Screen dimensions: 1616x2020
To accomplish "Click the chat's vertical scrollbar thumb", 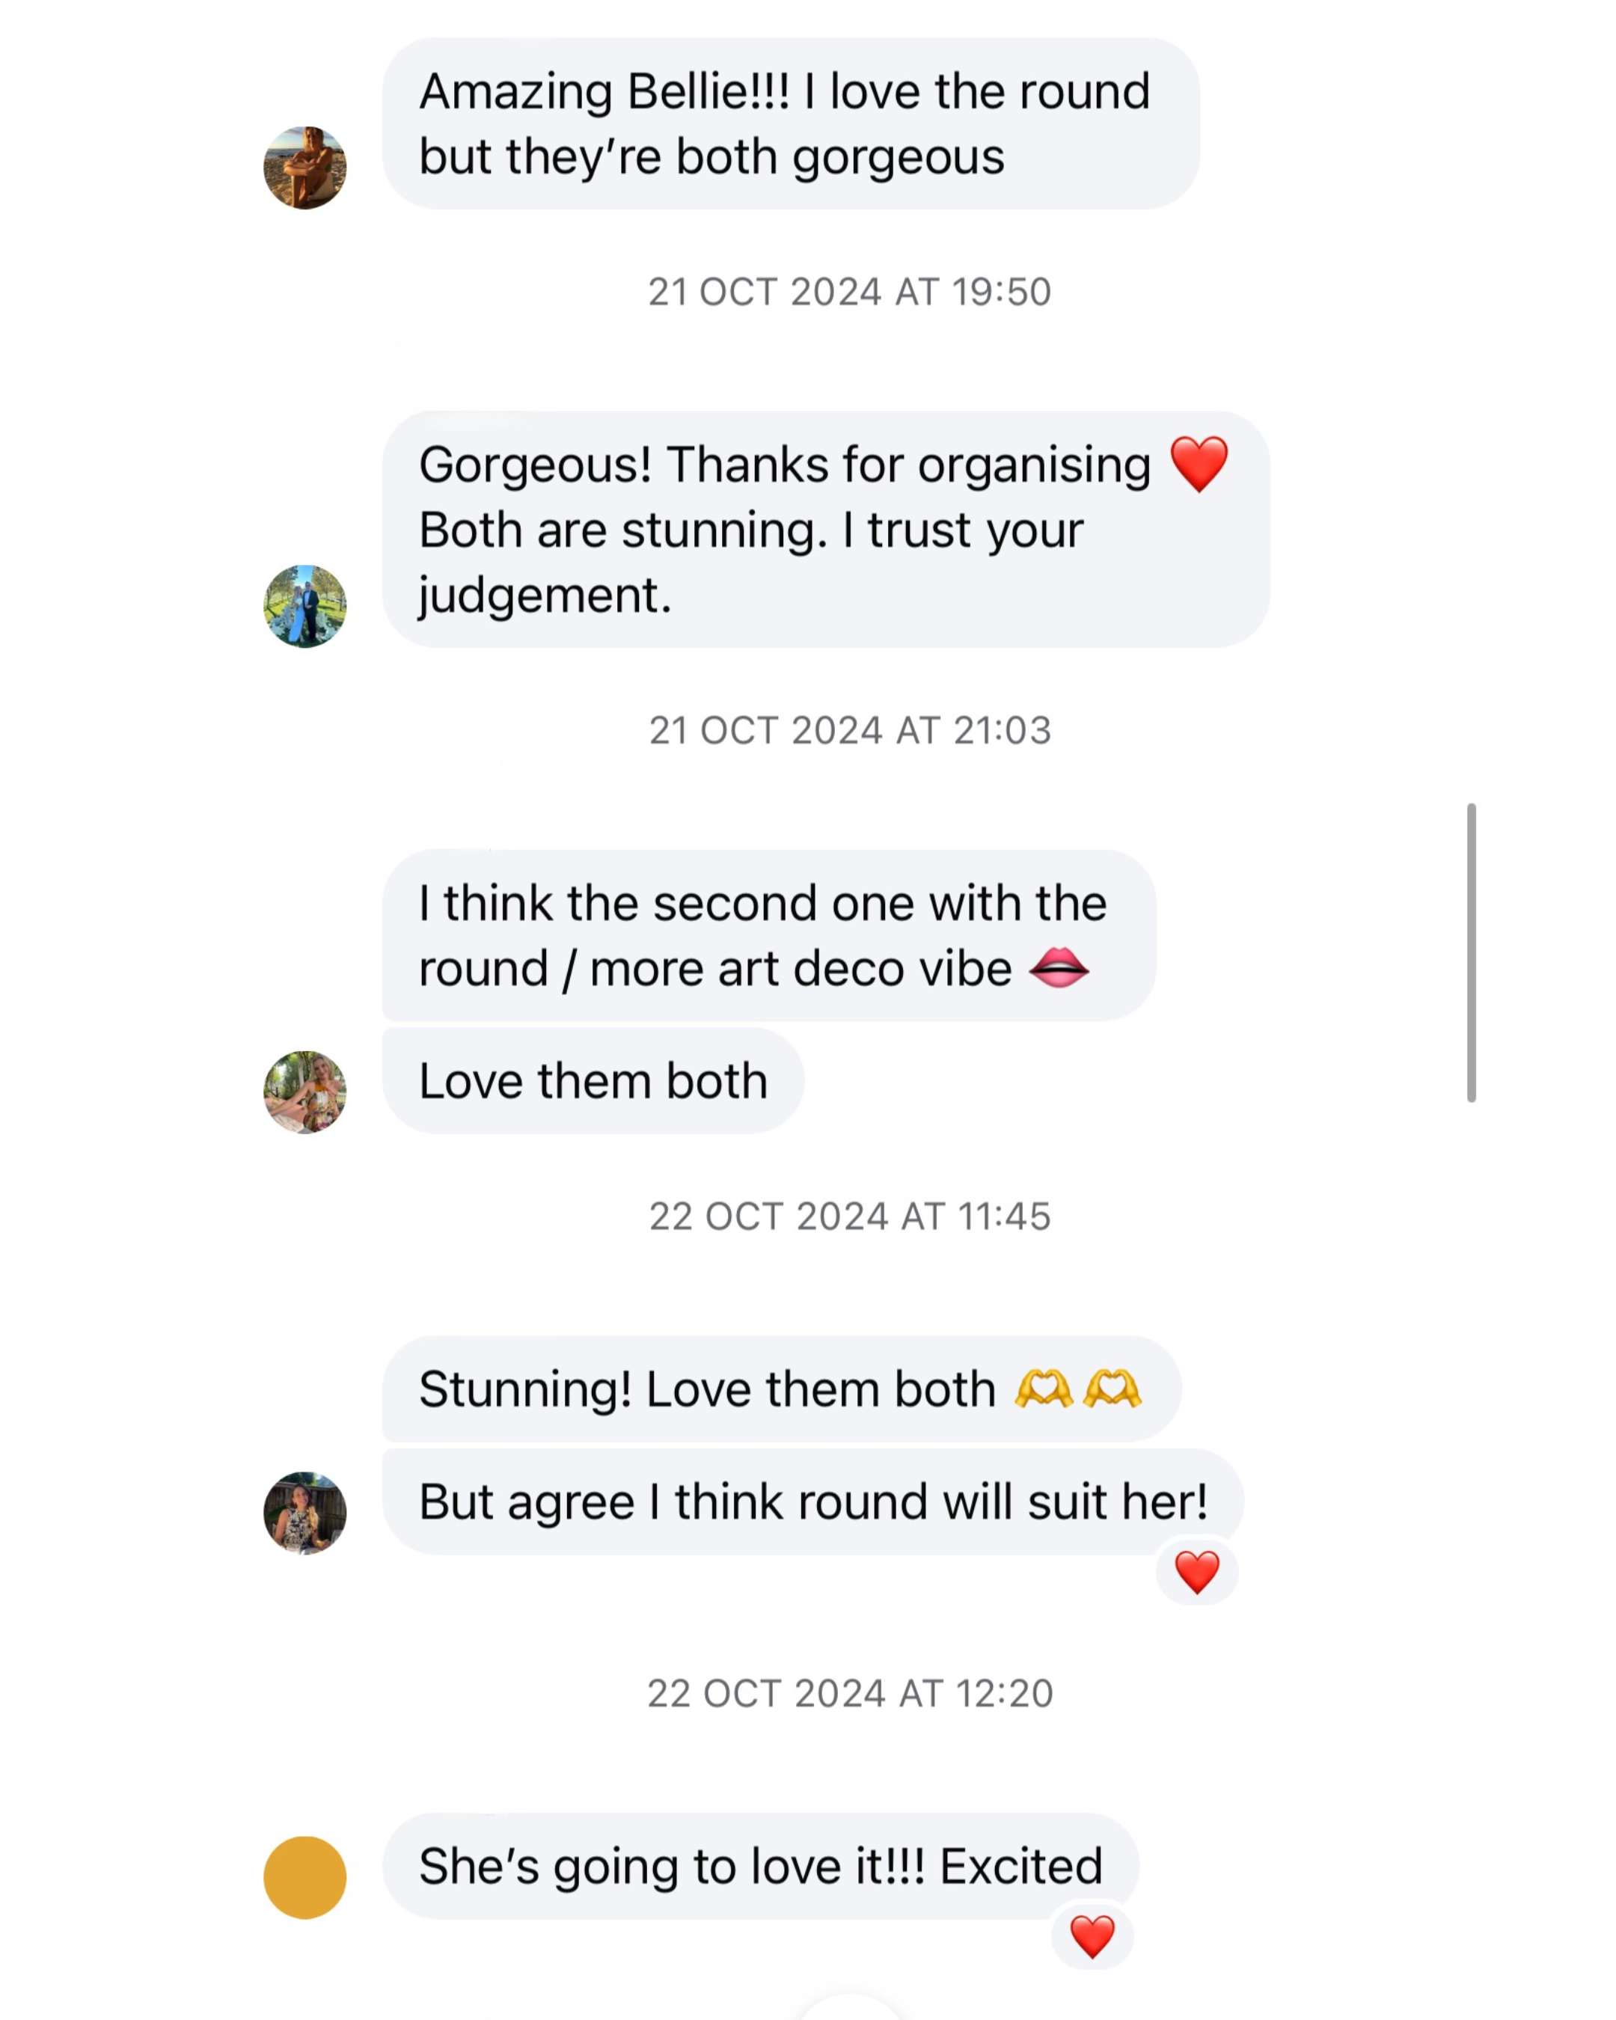I will pyautogui.click(x=1471, y=952).
